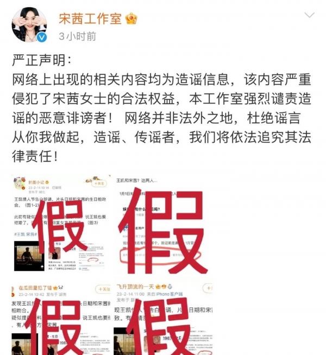Tap the 扒圈小记 avatar icon
Image resolution: width=326 pixels, height=355 pixels.
[20, 183]
